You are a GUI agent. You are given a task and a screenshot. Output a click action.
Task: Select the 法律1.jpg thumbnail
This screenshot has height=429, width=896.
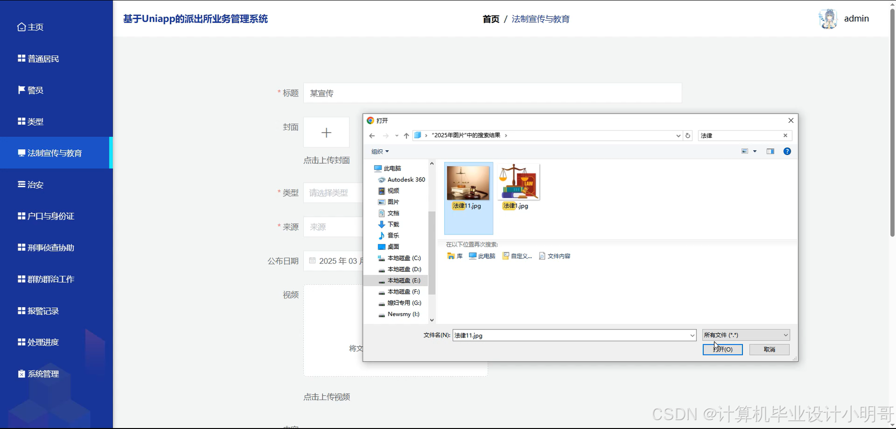click(517, 183)
